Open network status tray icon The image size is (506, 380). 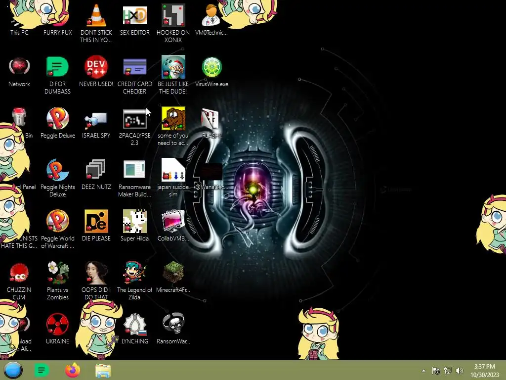(448, 371)
